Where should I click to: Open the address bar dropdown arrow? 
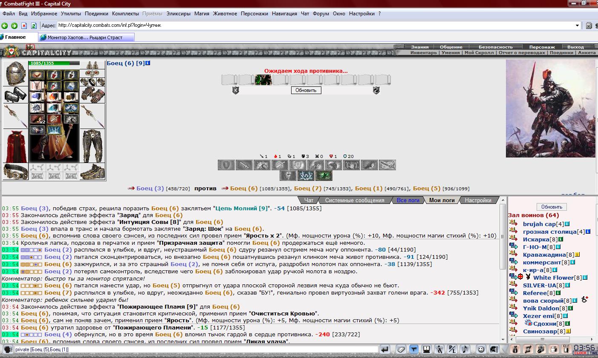[x=577, y=26]
